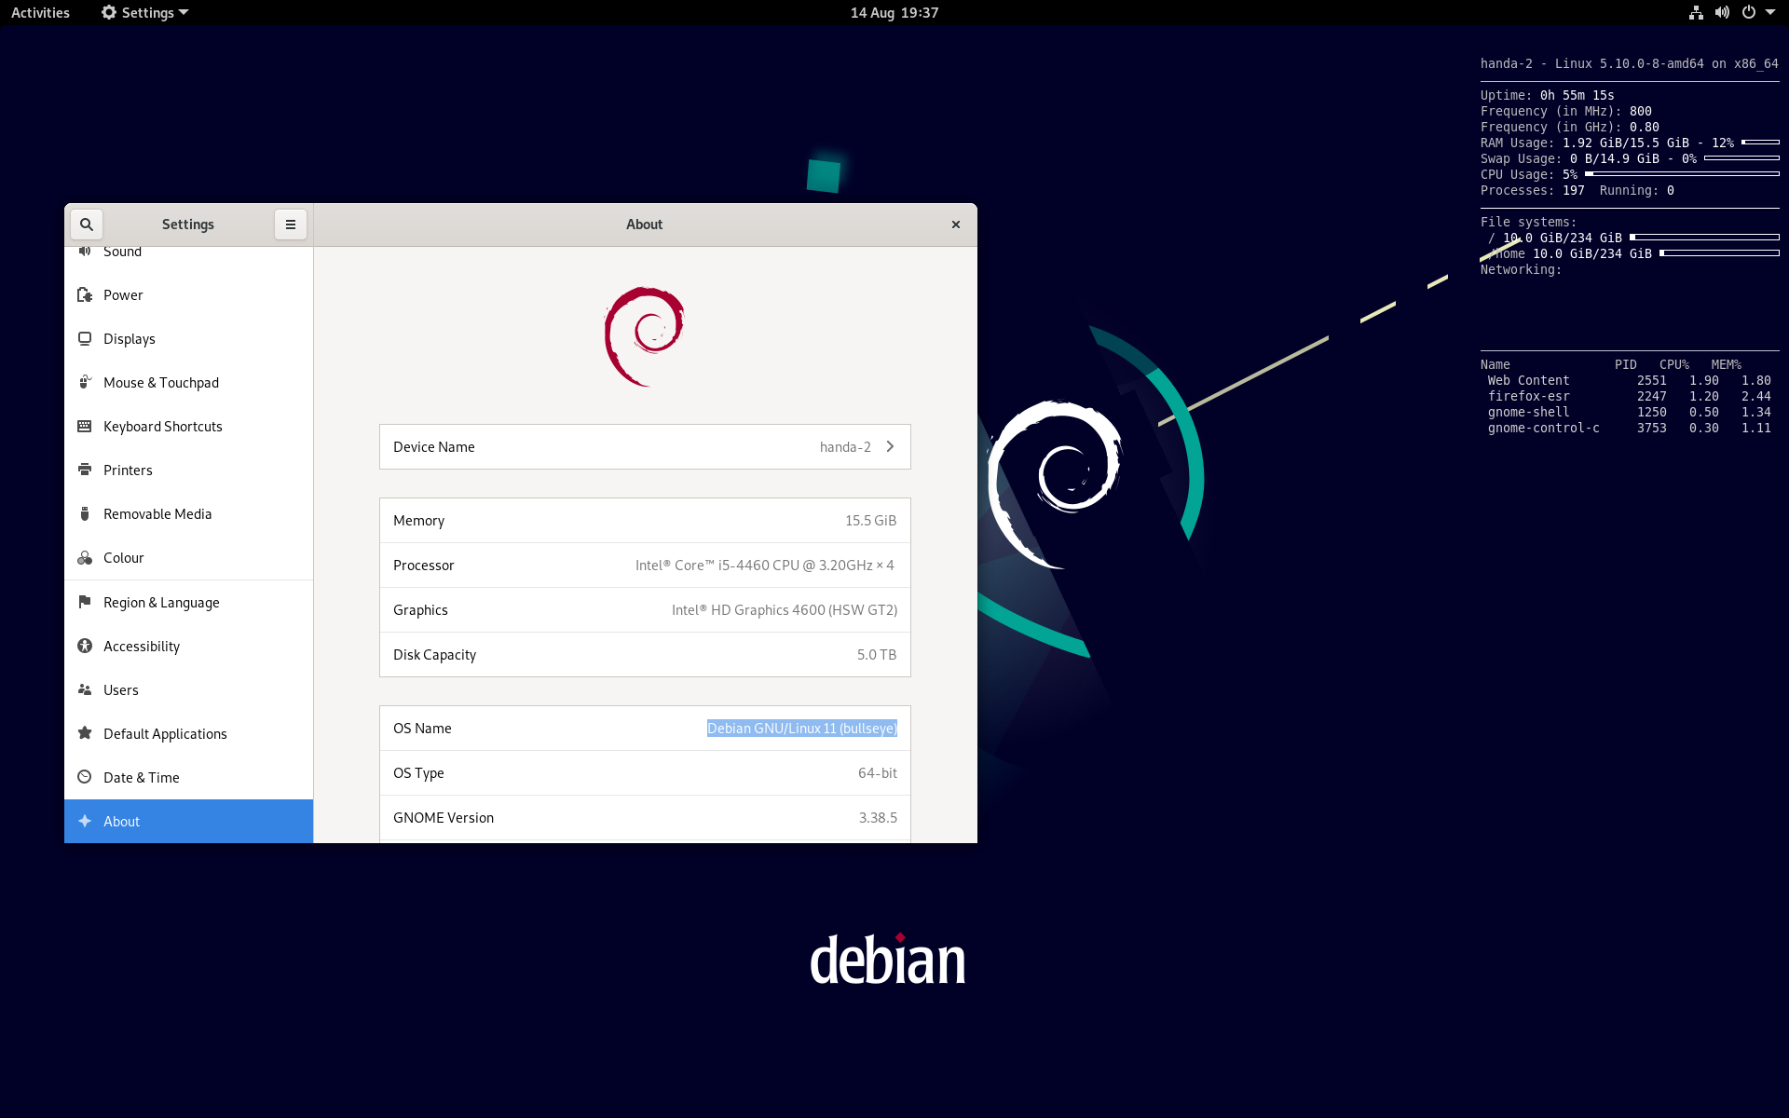Click the Mouse & Touchpad icon
This screenshot has width=1789, height=1118.
[x=85, y=383]
